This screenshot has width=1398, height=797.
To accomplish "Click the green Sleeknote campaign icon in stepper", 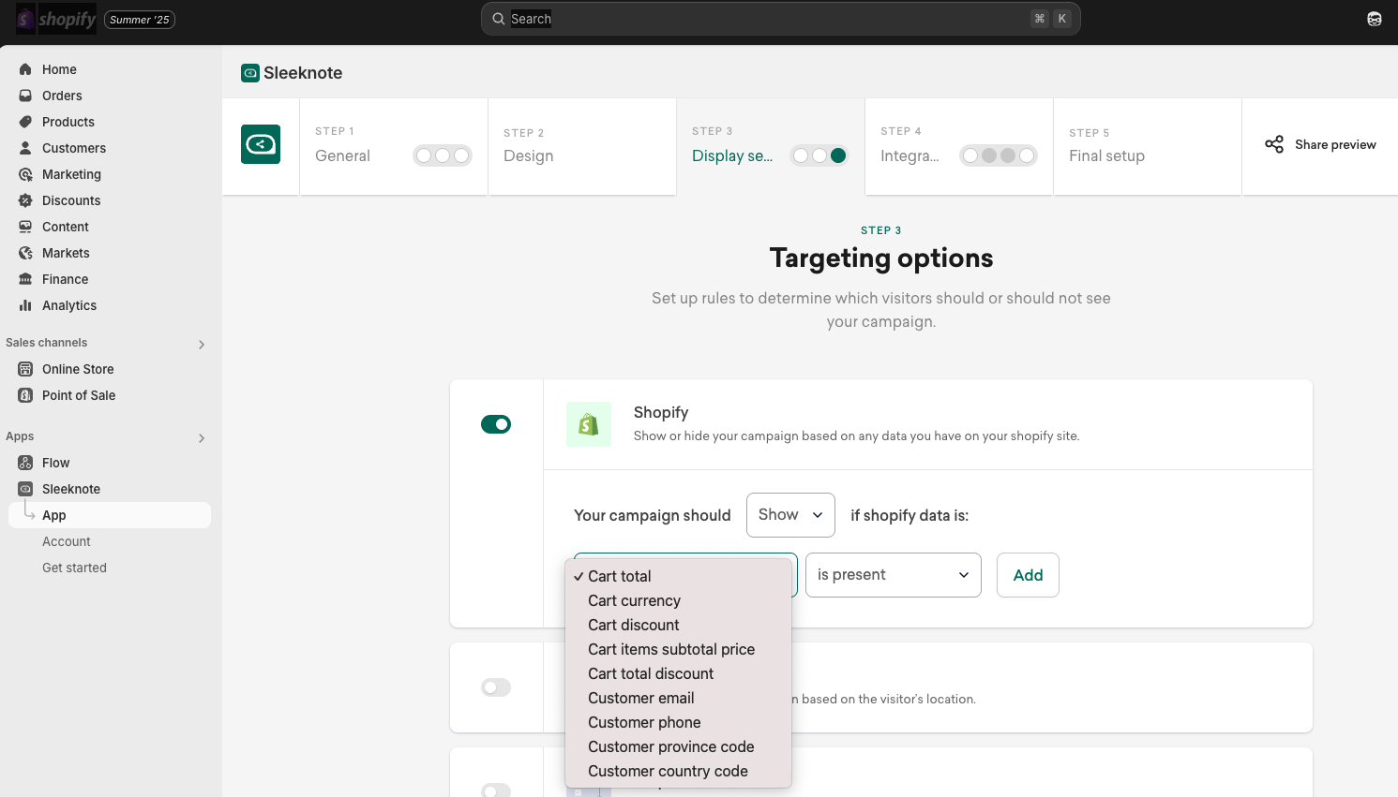I will [x=261, y=144].
